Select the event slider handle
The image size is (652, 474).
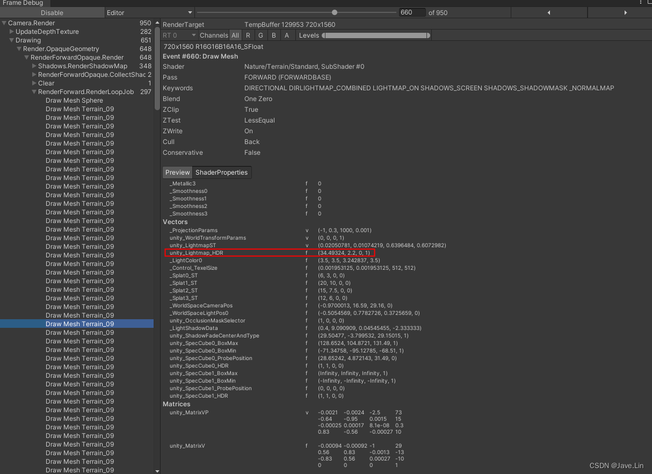tap(335, 12)
